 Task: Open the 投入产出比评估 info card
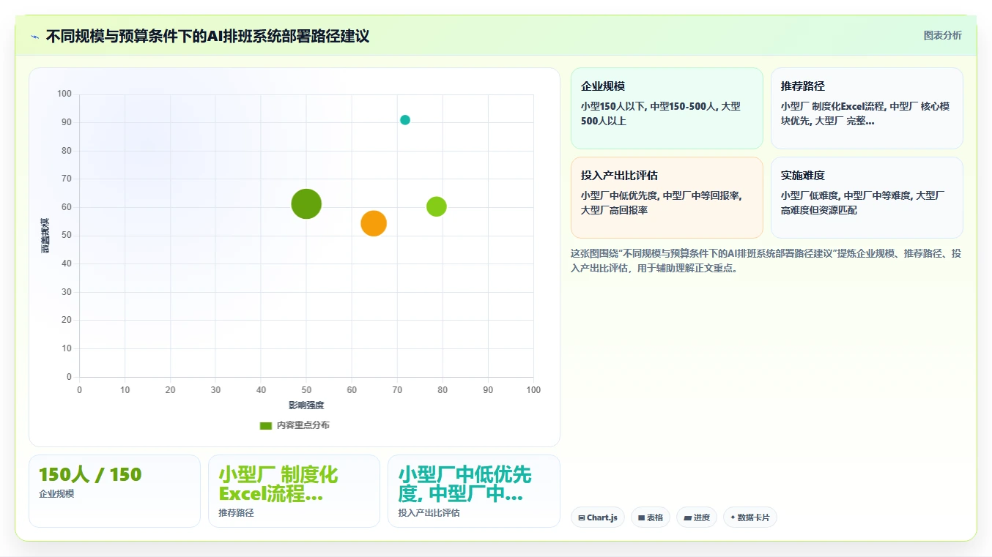point(667,198)
